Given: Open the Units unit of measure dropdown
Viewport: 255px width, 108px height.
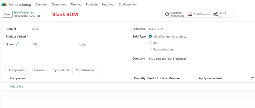Looking at the screenshot, I should click(x=83, y=44).
